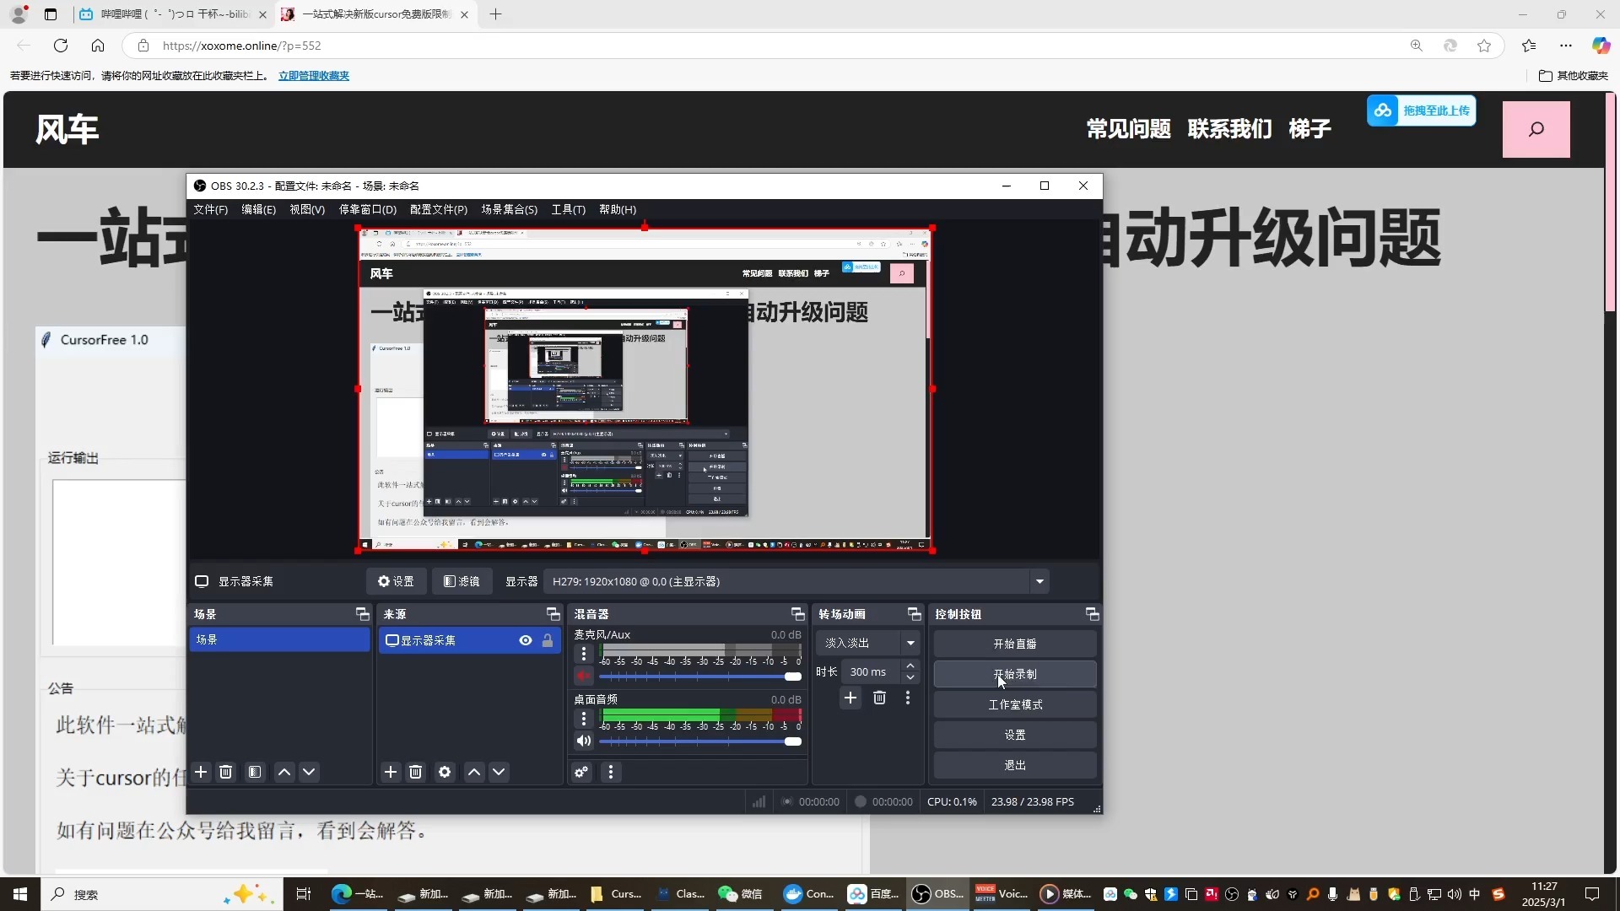Toggle visibility eye of 显示器采集 source
This screenshot has height=911, width=1620.
click(526, 640)
